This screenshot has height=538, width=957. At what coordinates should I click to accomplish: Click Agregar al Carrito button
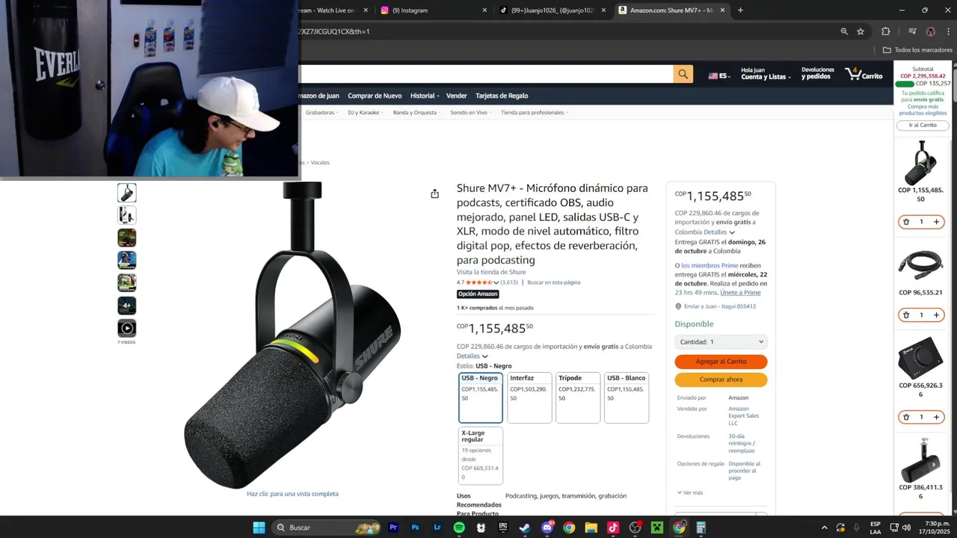[721, 362]
